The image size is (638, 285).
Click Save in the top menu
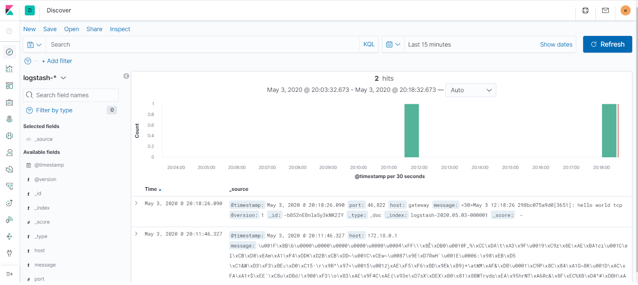50,29
